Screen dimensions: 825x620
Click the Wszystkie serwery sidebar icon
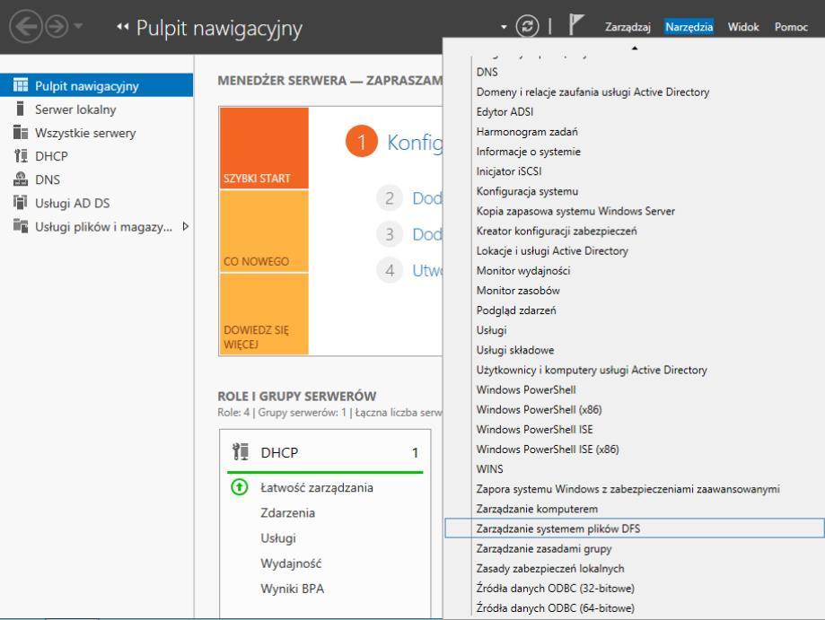tap(21, 132)
